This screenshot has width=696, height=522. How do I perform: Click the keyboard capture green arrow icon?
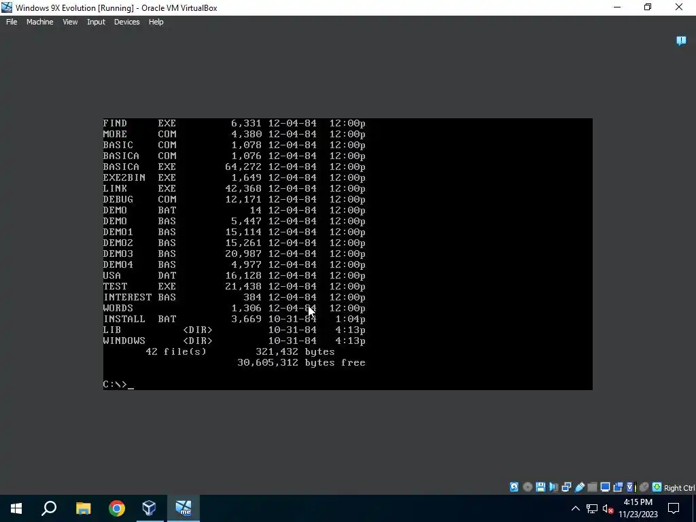(657, 487)
